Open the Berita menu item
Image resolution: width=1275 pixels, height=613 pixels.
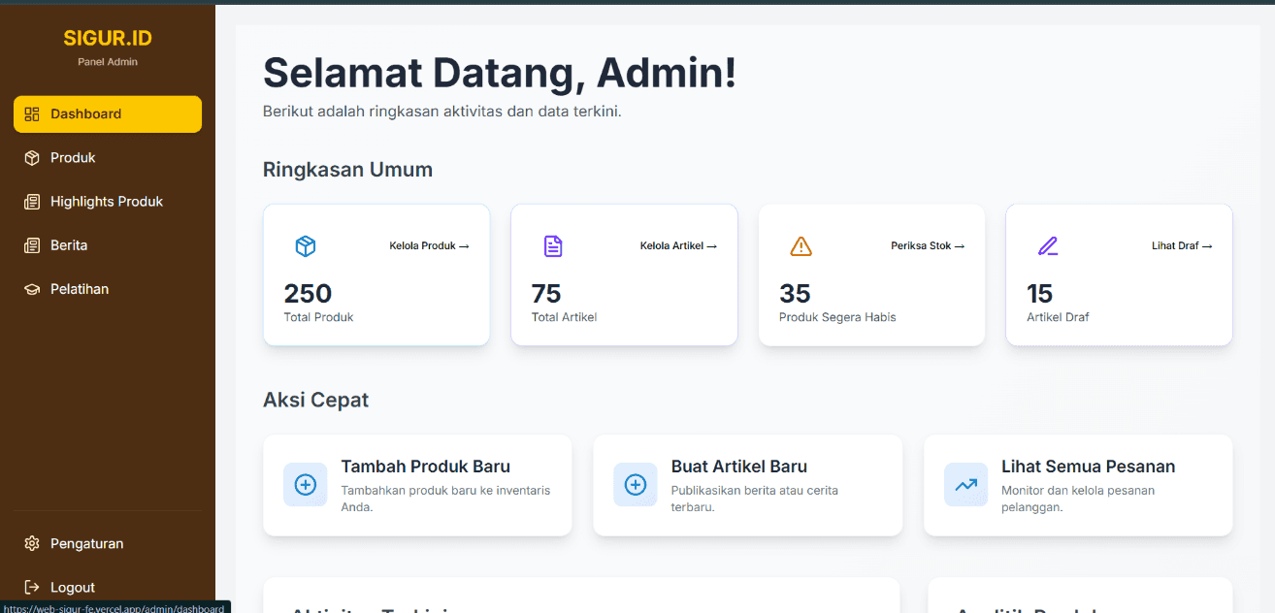(x=108, y=245)
